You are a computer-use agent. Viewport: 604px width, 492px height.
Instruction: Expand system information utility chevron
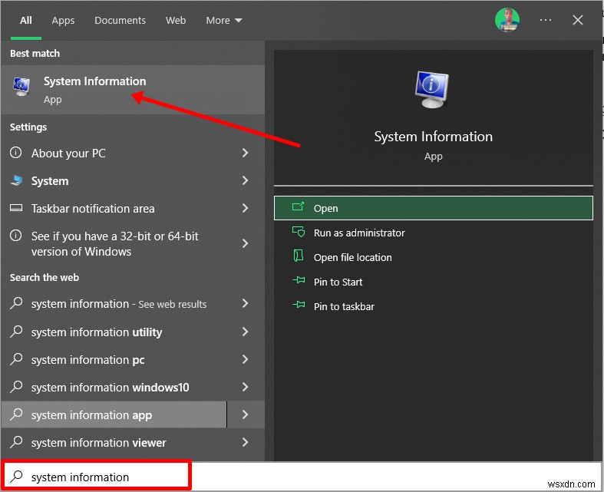click(x=245, y=332)
